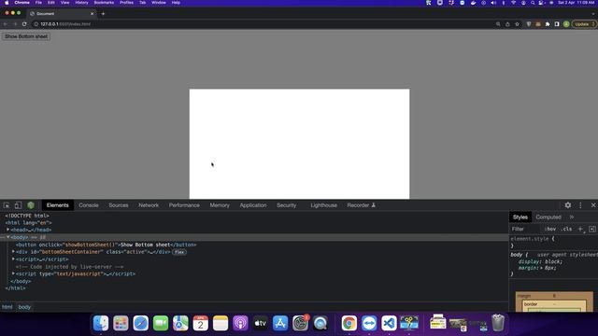This screenshot has height=336, width=598.
Task: Open the Recorder tab
Action: click(x=362, y=205)
